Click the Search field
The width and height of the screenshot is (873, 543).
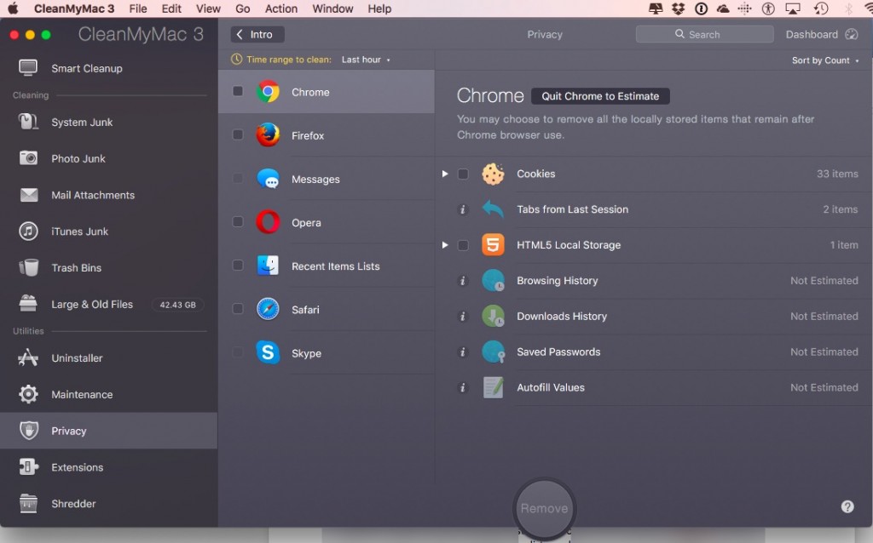point(704,34)
